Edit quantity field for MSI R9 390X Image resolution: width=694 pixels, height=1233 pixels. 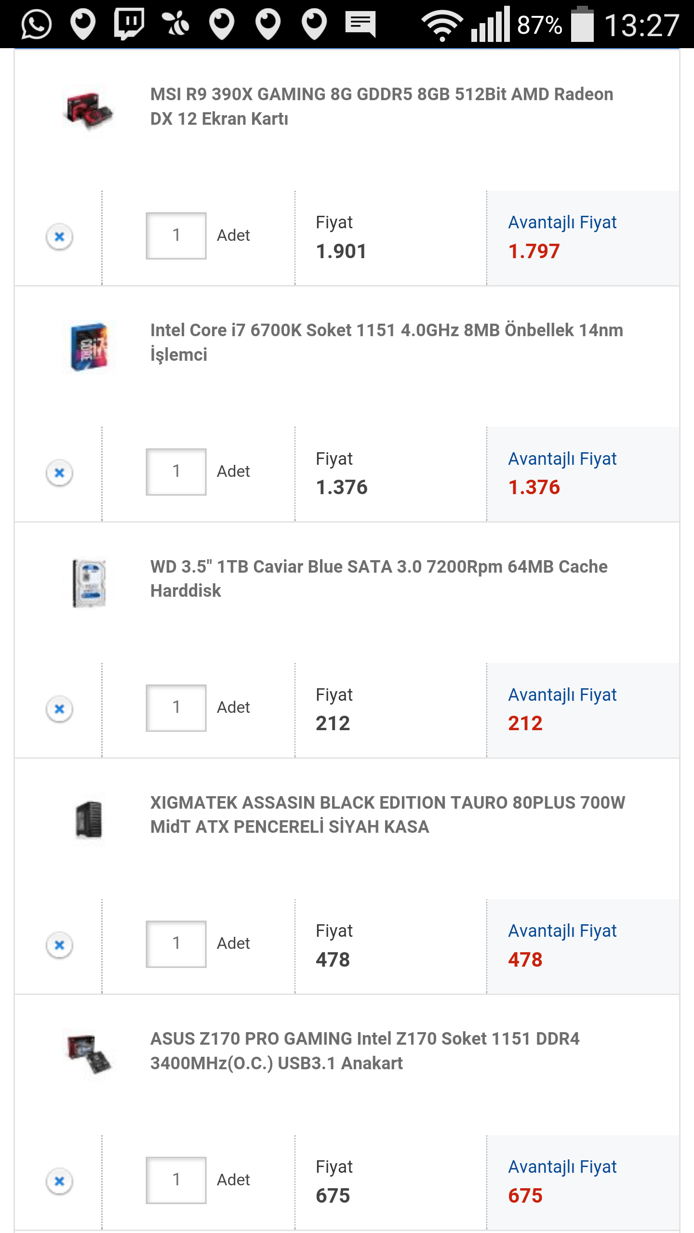(x=176, y=236)
